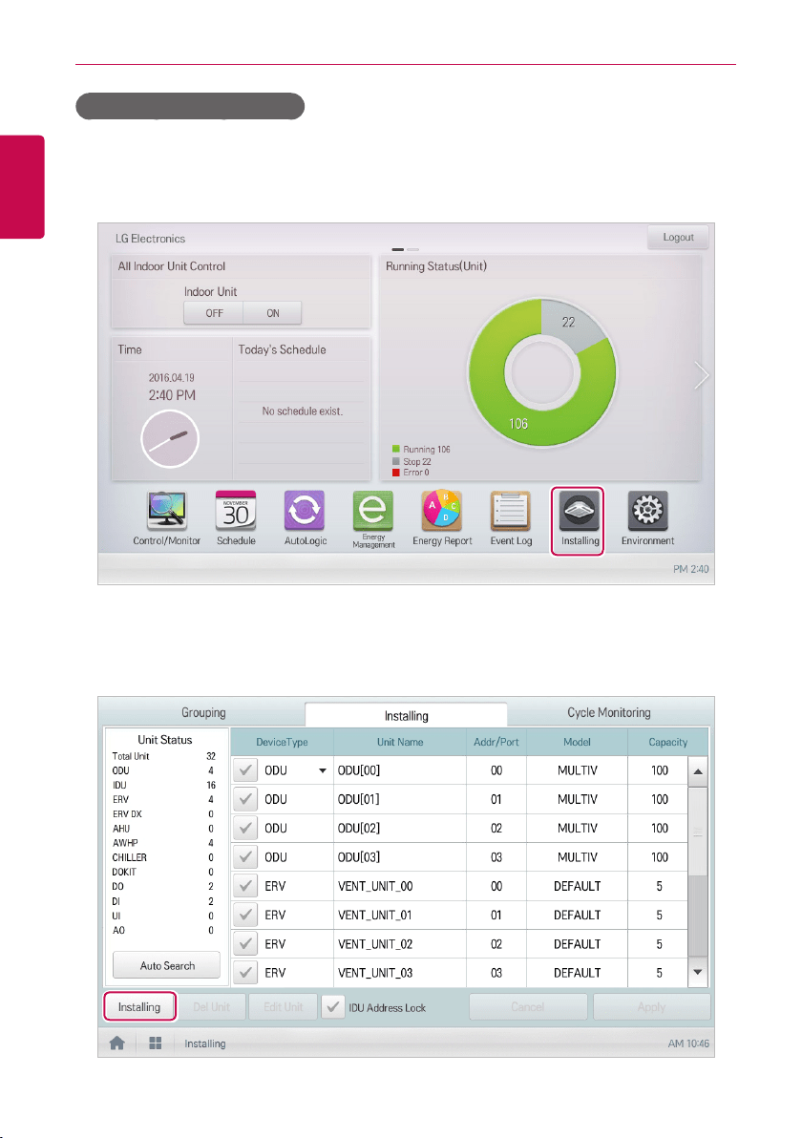
Task: Toggle checkbox for ODU[03] row
Action: pyautogui.click(x=246, y=857)
